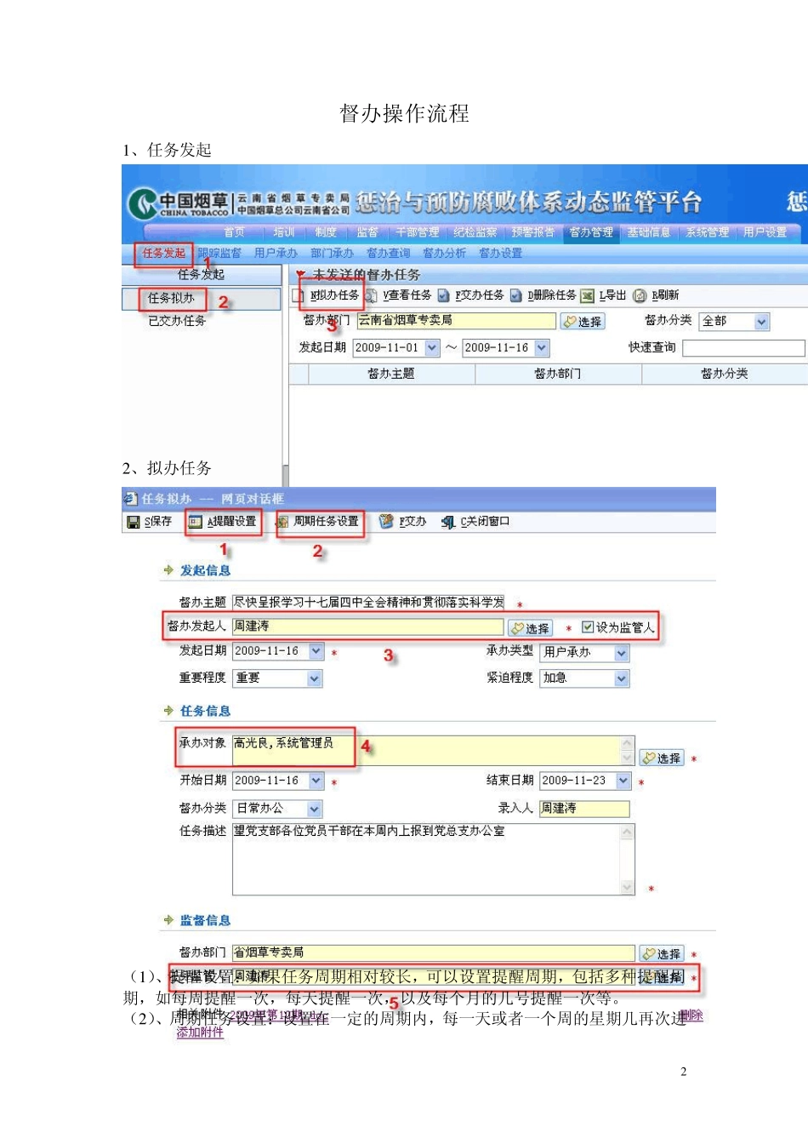The width and height of the screenshot is (808, 1144).
Task: Click the 保存 floppy disk icon
Action: tap(134, 522)
